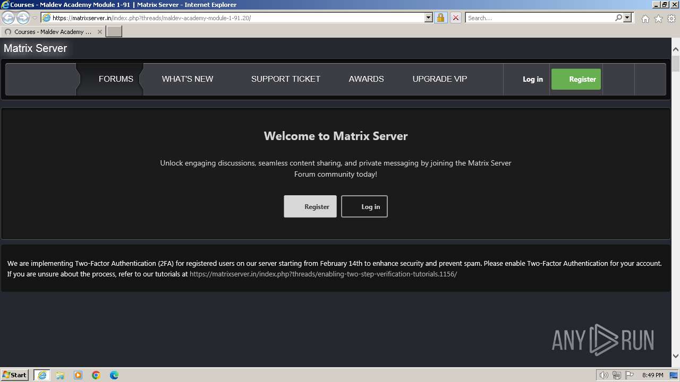Viewport: 680px width, 382px height.
Task: Open the AWARDS page
Action: 366,79
